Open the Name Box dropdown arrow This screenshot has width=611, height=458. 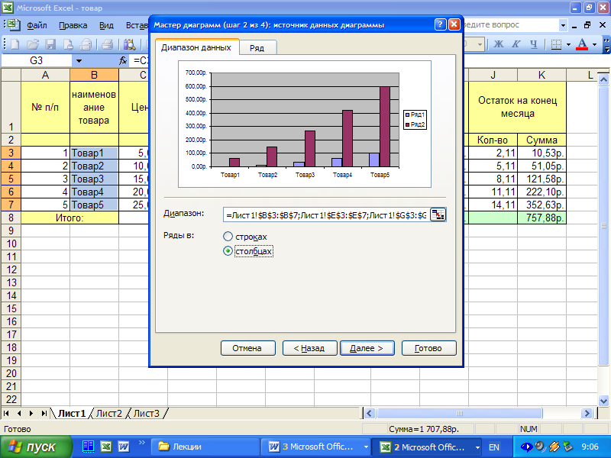(x=79, y=60)
